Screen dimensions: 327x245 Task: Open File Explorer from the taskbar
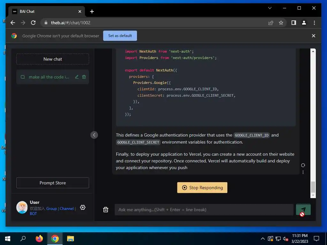click(x=71, y=239)
